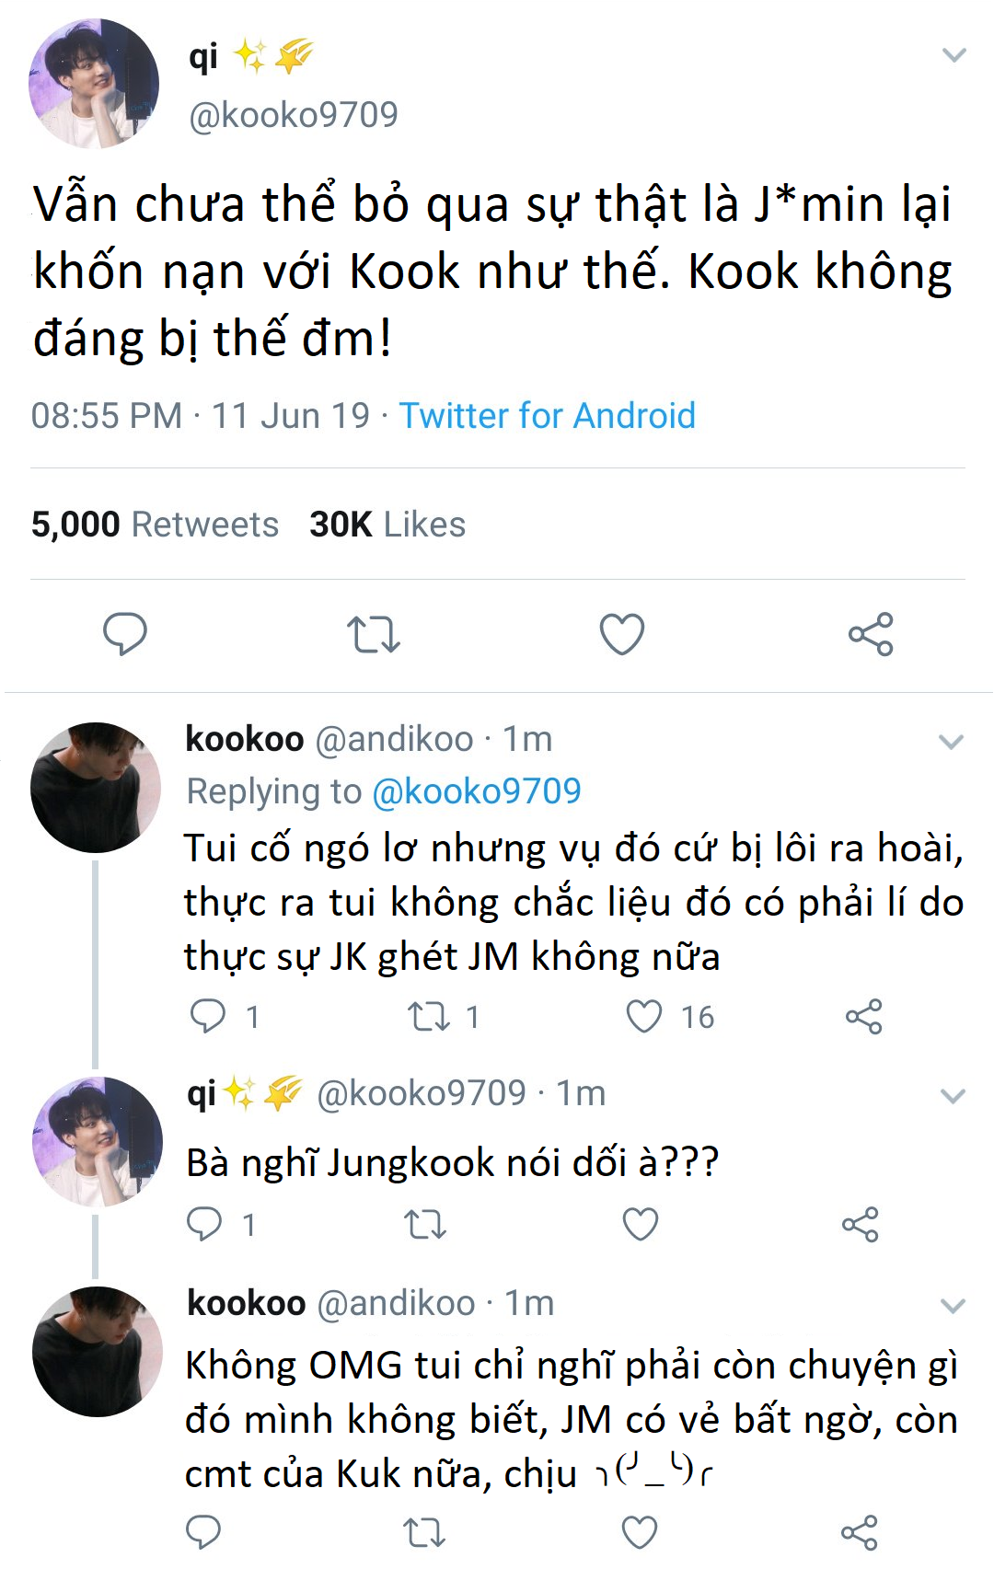Open kookoo's avatar on last reply
Image resolution: width=994 pixels, height=1569 pixels.
tap(97, 1351)
